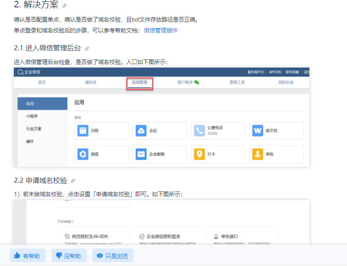Click the 只是浏览 eye button
This screenshot has width=347, height=266.
pyautogui.click(x=113, y=256)
